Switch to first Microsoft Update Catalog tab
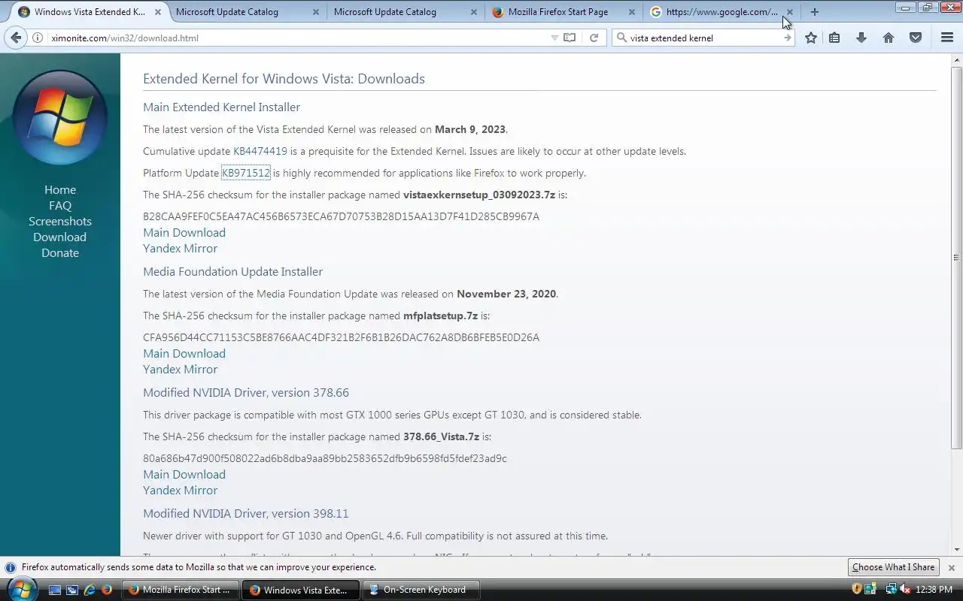Screen dimensions: 963x601 [247, 11]
